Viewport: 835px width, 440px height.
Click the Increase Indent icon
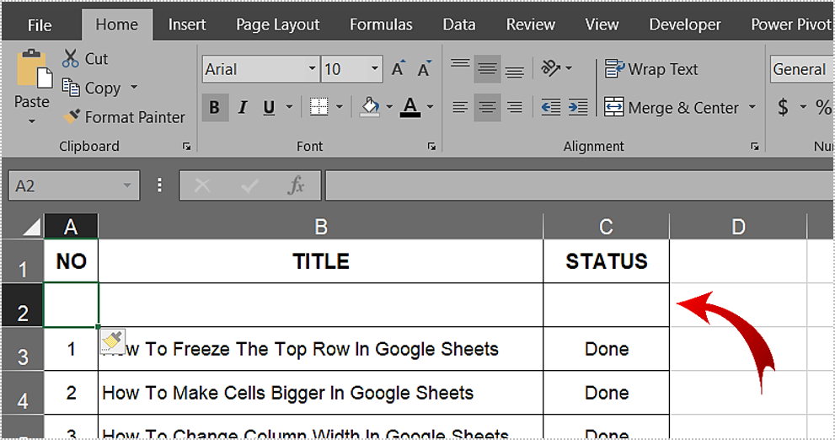pyautogui.click(x=578, y=107)
